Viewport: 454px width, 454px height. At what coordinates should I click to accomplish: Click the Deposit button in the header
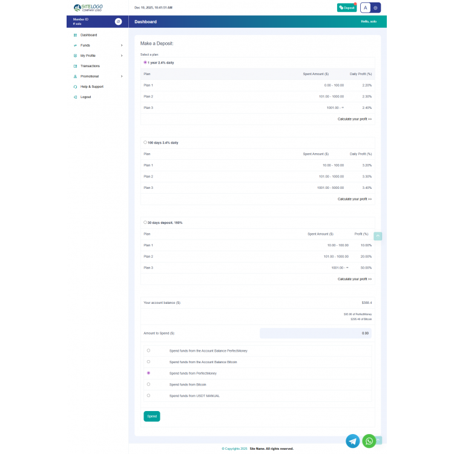tap(347, 8)
